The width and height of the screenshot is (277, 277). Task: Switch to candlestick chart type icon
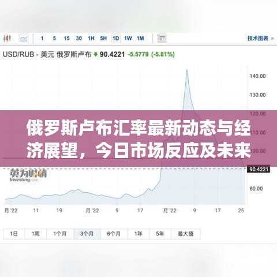coord(7,39)
